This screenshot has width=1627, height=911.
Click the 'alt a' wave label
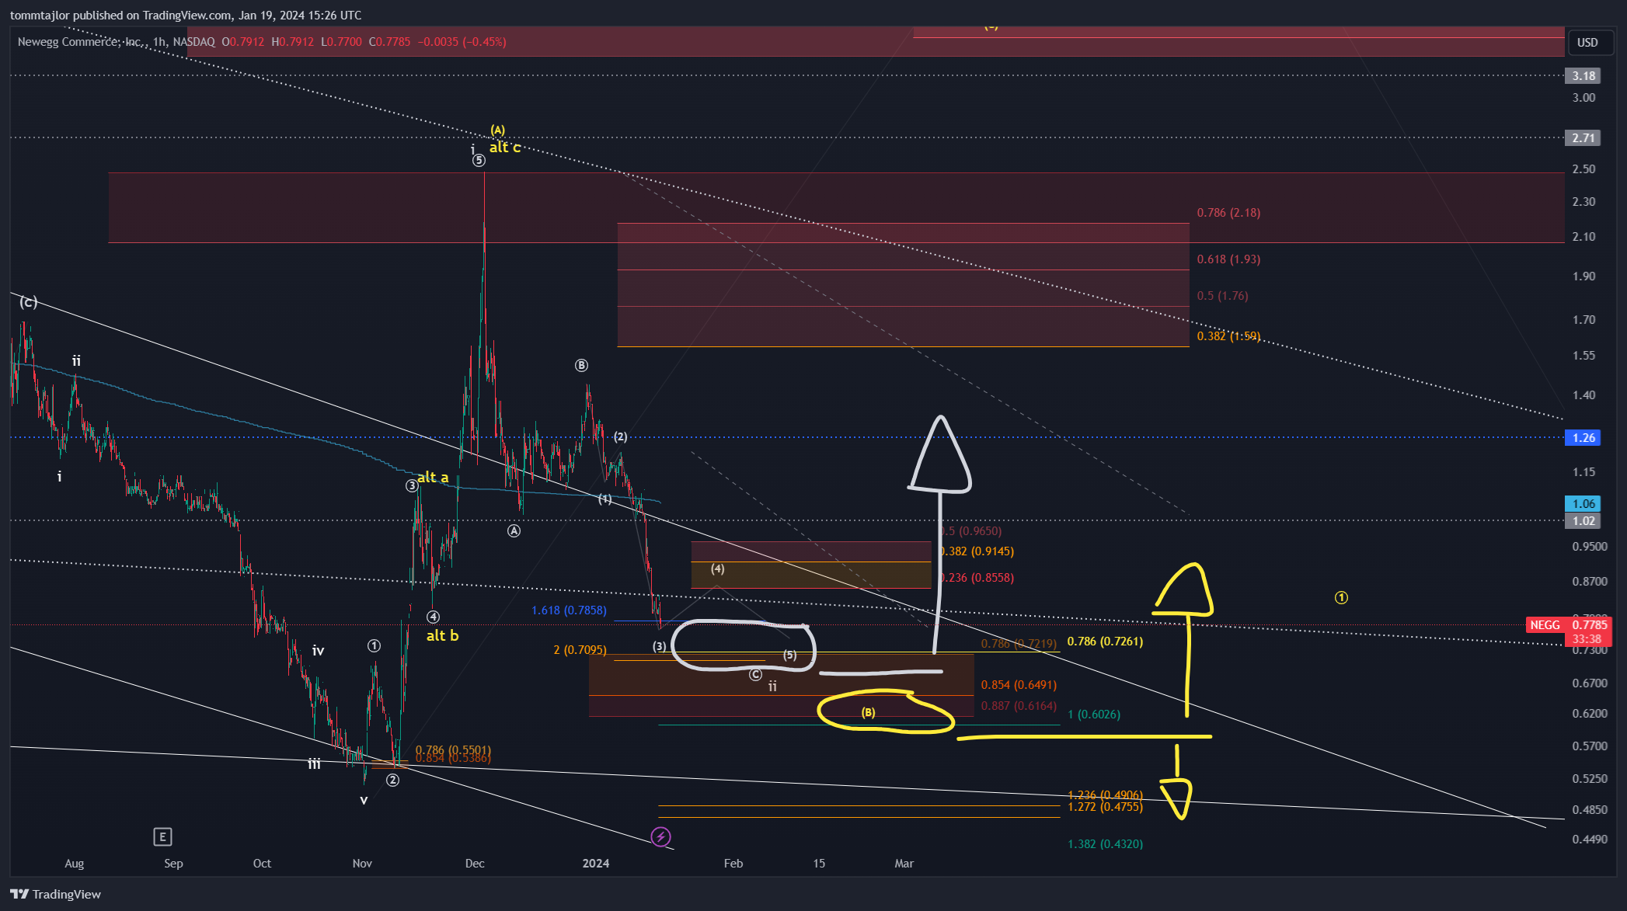[433, 477]
